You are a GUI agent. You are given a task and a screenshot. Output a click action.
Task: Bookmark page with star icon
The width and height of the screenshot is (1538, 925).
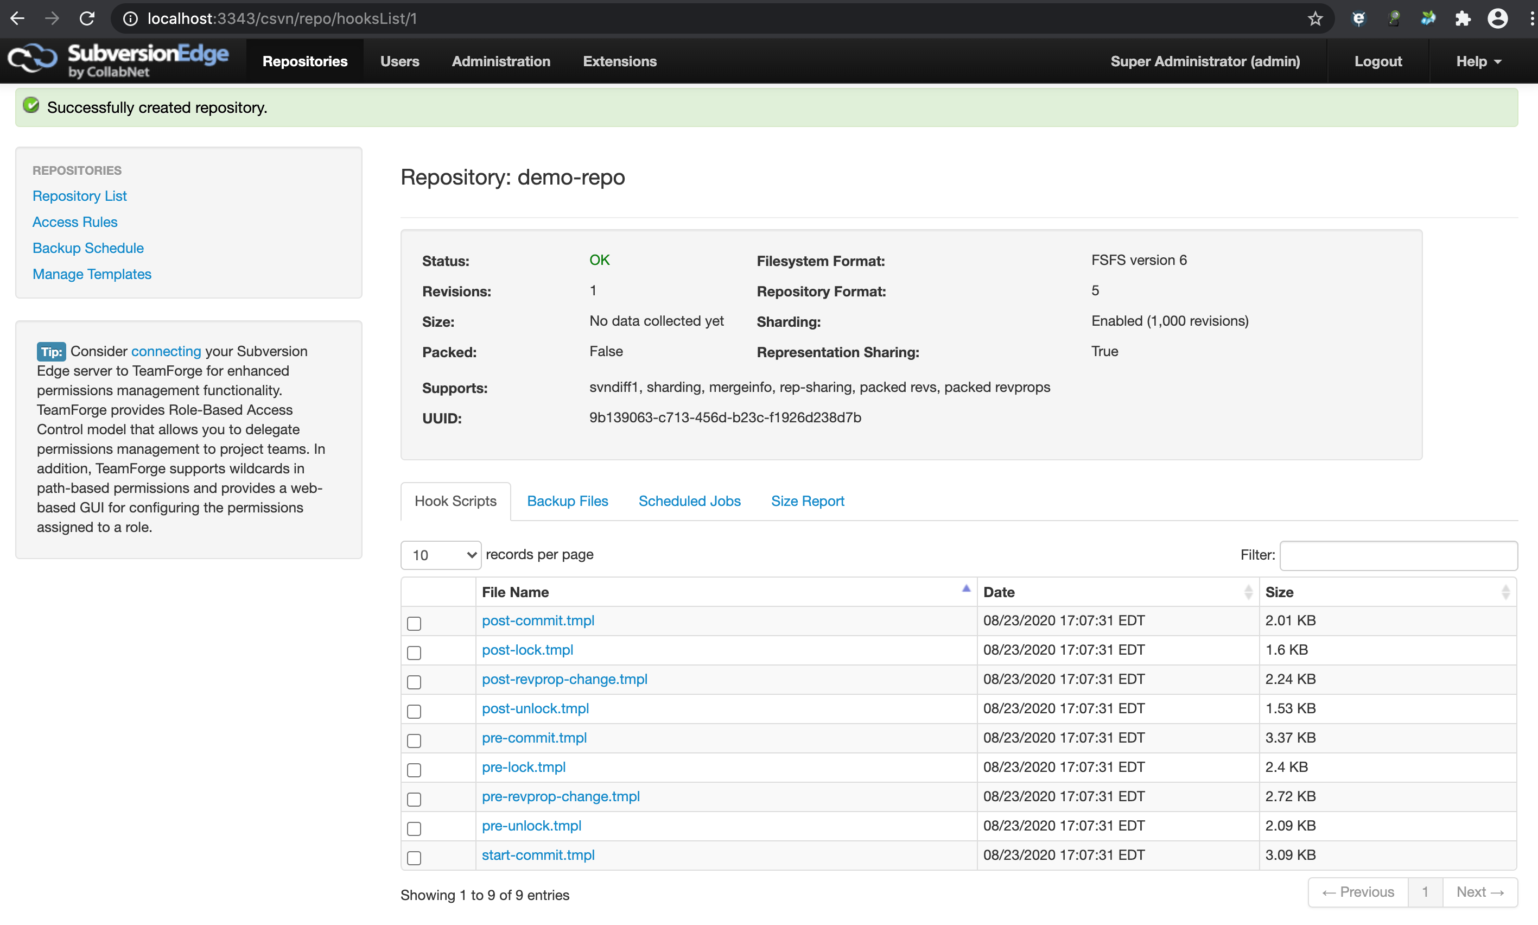click(1315, 18)
